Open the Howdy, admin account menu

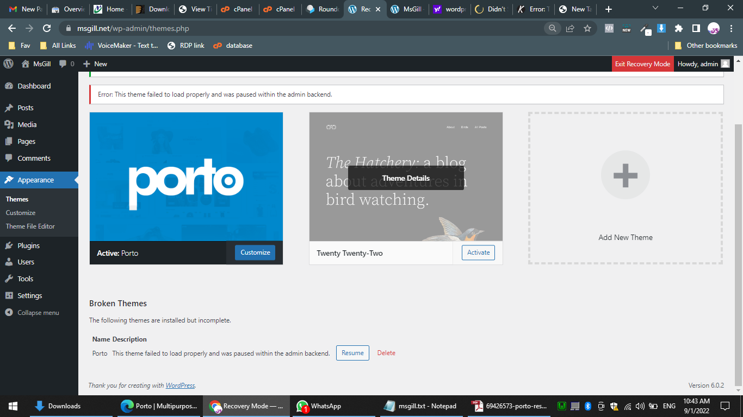703,64
